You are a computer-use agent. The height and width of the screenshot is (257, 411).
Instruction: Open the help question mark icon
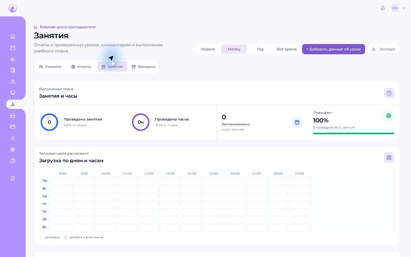tap(13, 161)
